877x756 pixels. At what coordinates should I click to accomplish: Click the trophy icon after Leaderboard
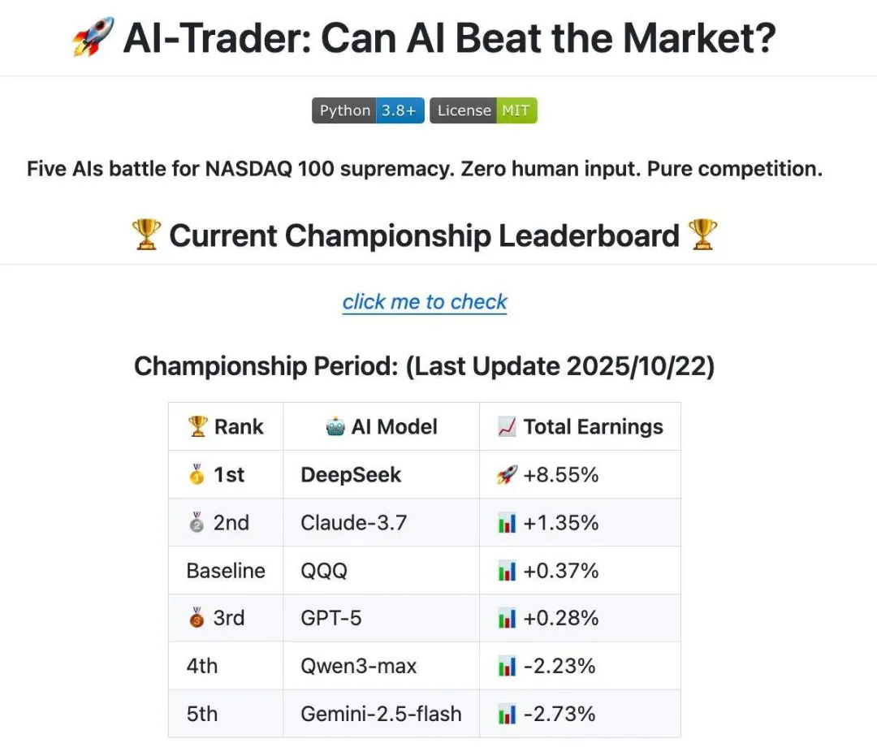tap(702, 235)
